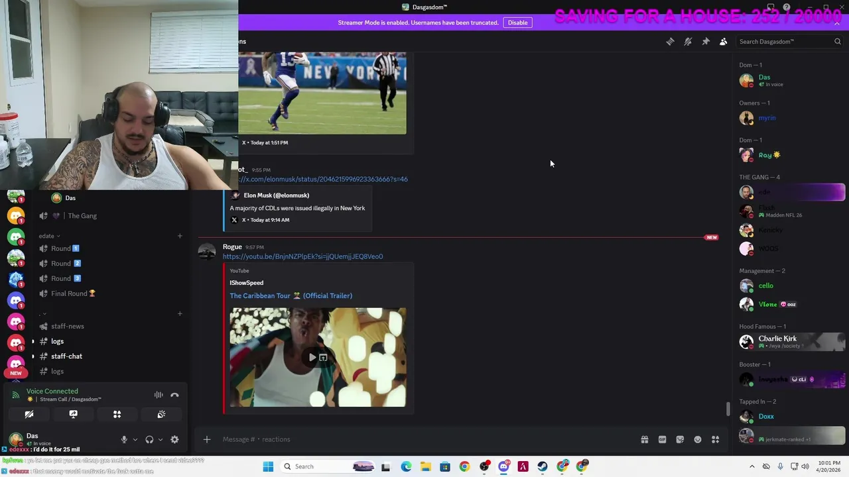Open apps launcher in message bar
This screenshot has height=477, width=849.
716,439
